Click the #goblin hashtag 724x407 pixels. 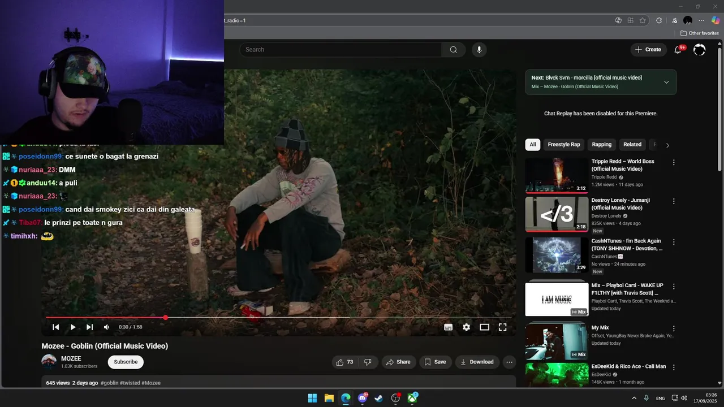pos(109,383)
